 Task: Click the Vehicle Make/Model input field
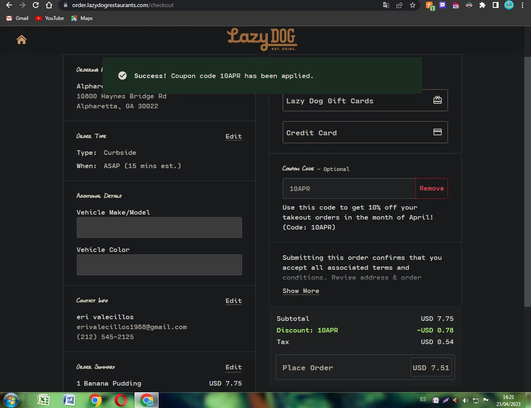point(159,227)
